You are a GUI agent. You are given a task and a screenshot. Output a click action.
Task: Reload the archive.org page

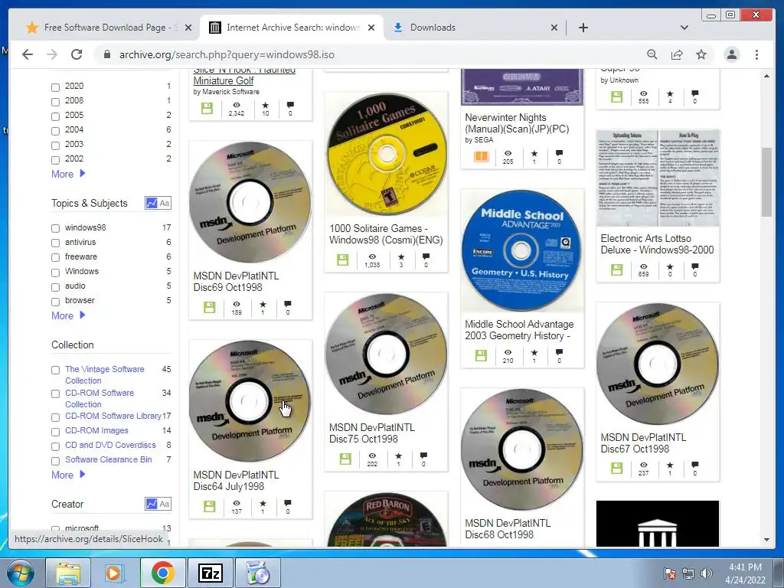tap(77, 54)
